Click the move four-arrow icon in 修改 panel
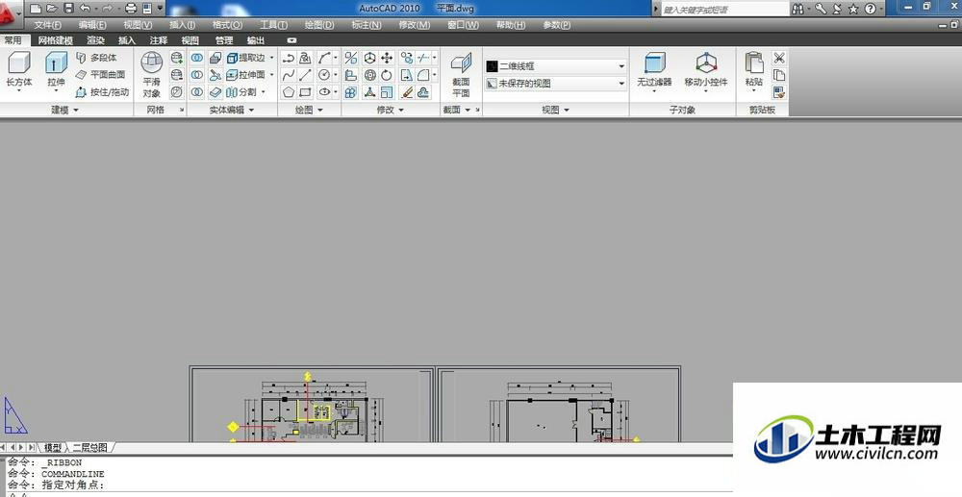 pyautogui.click(x=387, y=58)
